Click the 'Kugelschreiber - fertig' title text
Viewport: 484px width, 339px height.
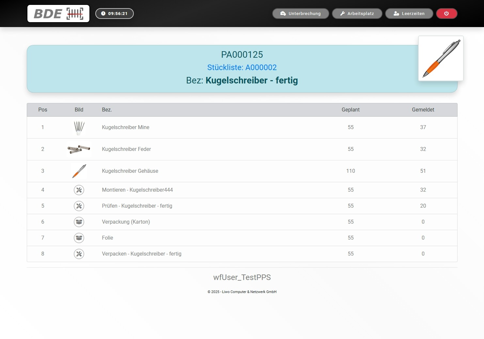click(x=252, y=81)
